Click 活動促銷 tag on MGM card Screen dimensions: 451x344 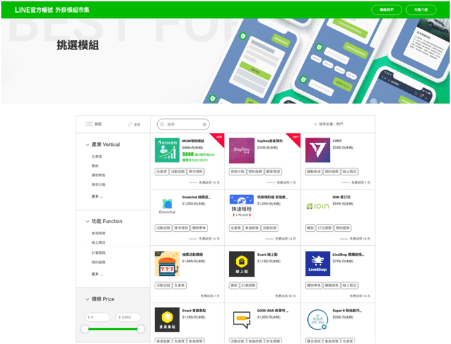point(178,172)
